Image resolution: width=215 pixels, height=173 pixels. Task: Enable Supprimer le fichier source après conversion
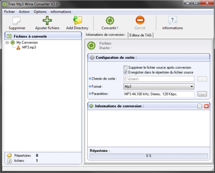click(125, 67)
